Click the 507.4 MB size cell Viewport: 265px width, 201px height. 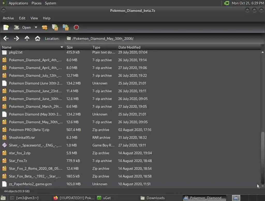point(73,130)
